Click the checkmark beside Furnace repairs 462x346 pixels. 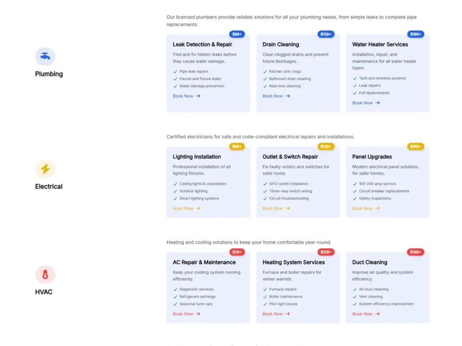pyautogui.click(x=265, y=289)
